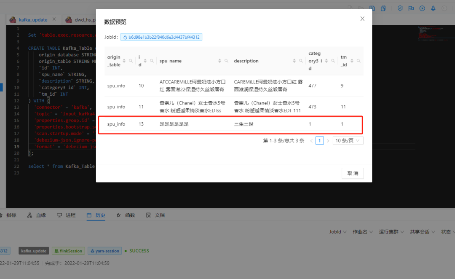The width and height of the screenshot is (455, 279).
Task: Open search for origin_table column
Action: point(131,61)
